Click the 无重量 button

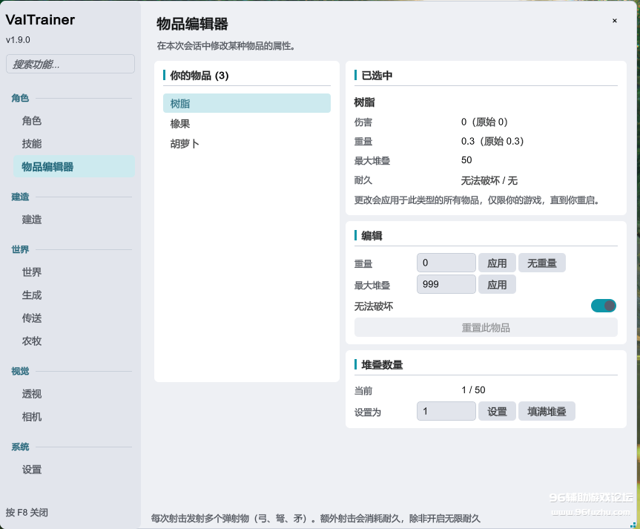pyautogui.click(x=541, y=263)
